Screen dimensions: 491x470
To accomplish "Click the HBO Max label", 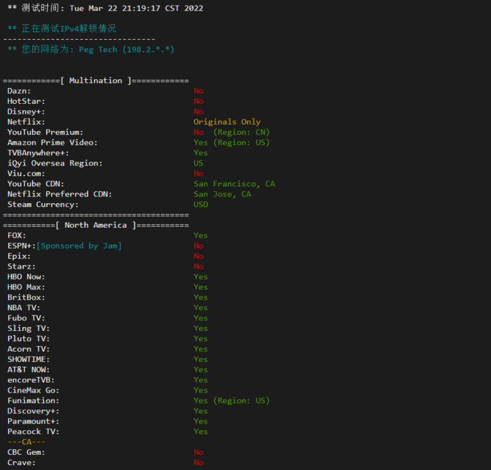I will coord(26,287).
